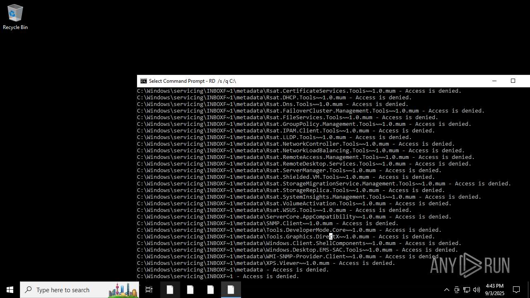Click the final 'INBOXF~1 - Access is denied' line
Screen dimensions: 530x298
pyautogui.click(x=218, y=276)
